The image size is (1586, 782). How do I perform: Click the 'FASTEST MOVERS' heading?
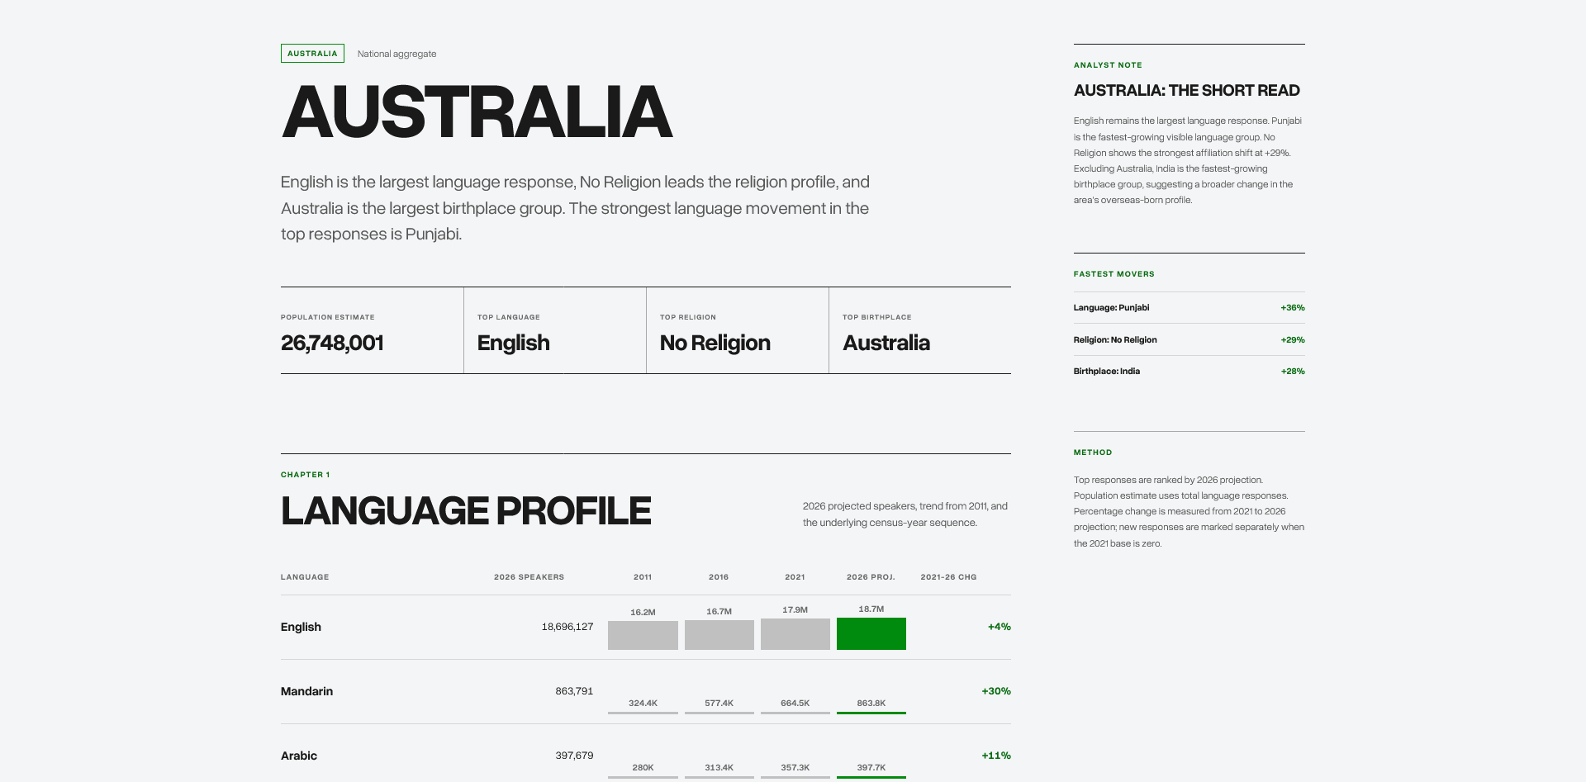pyautogui.click(x=1114, y=273)
